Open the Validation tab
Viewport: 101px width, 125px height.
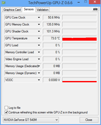click(42, 10)
